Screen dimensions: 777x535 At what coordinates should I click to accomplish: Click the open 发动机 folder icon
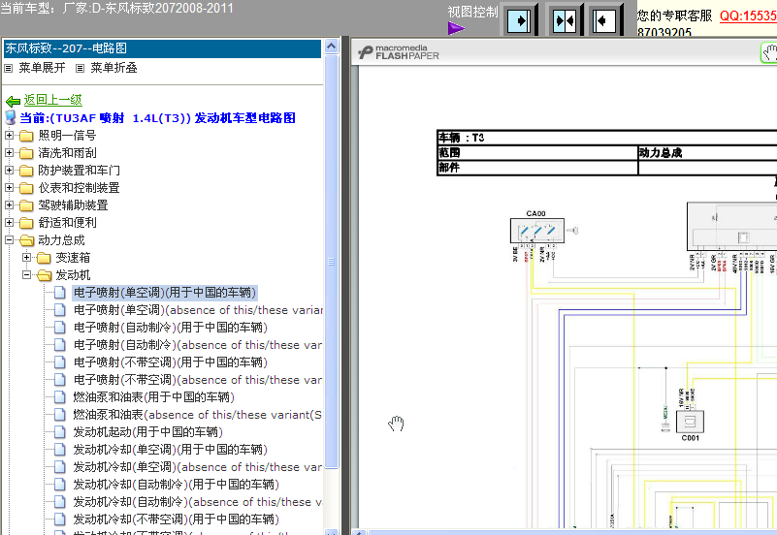pyautogui.click(x=44, y=275)
